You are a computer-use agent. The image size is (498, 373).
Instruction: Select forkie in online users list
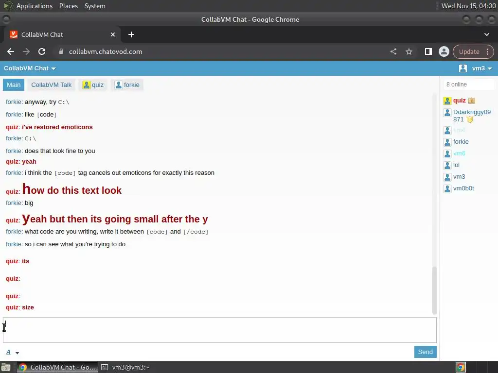pyautogui.click(x=461, y=142)
